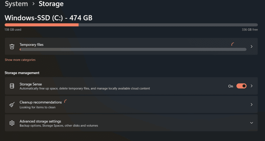
Task: Expand the Advanced storage settings dropdown arrow
Action: coord(252,123)
